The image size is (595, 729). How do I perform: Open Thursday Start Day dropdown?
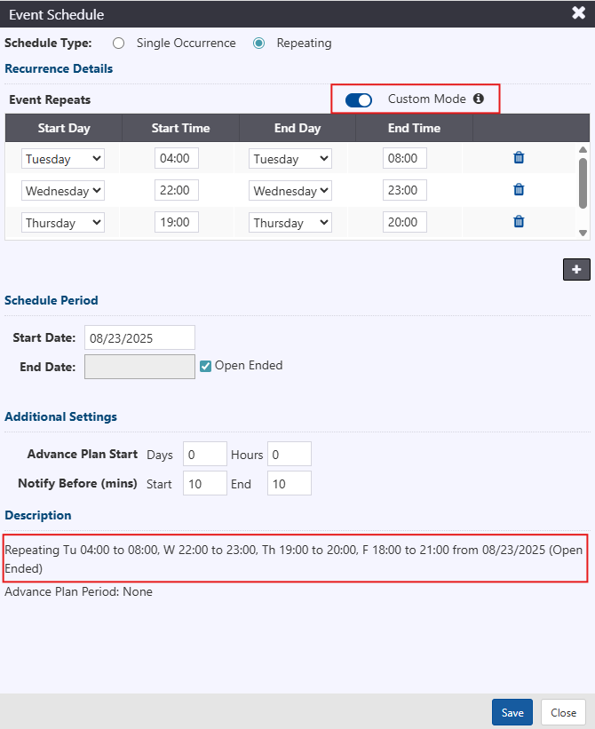point(63,223)
